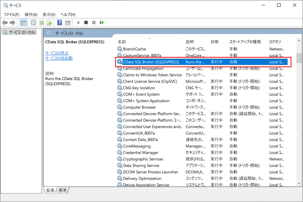This screenshot has height=202, width=303.
Task: Click the Stop Service square icon
Action: tap(86, 23)
